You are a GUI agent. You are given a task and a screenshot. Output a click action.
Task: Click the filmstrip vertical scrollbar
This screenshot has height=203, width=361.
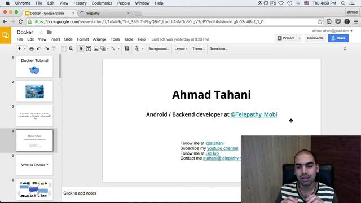(60, 67)
